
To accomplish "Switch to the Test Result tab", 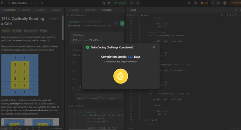I will coord(90,10).
